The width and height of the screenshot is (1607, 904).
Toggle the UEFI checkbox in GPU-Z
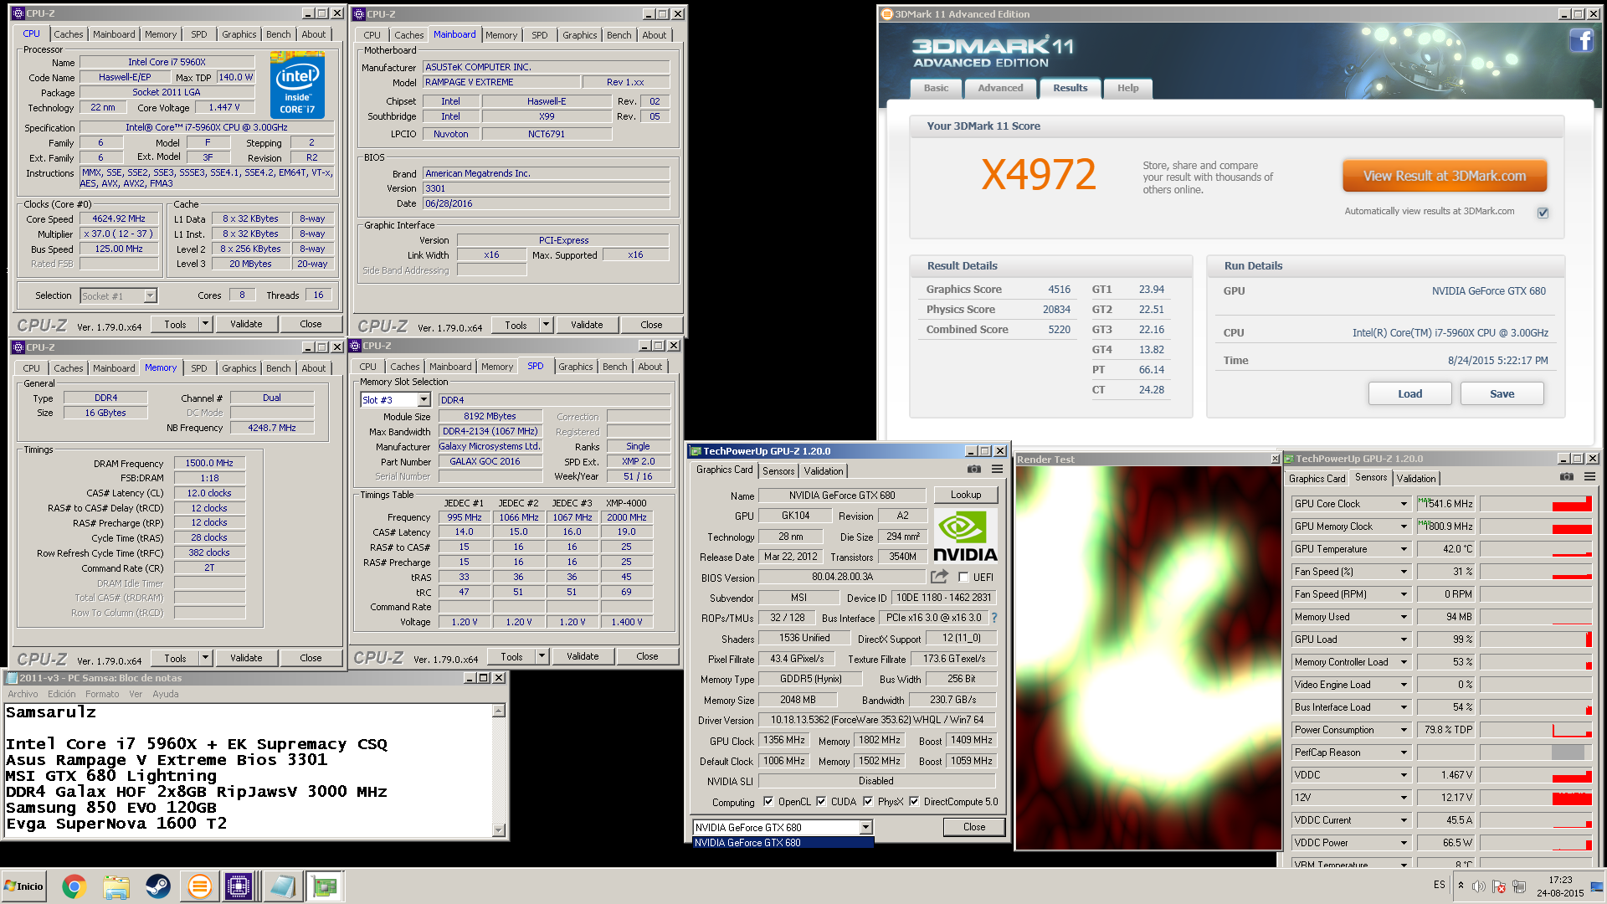coord(963,578)
